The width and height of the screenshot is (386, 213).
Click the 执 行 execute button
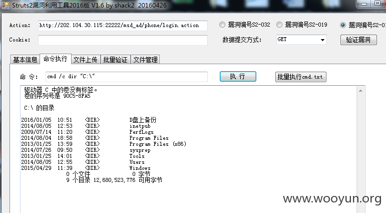238,76
